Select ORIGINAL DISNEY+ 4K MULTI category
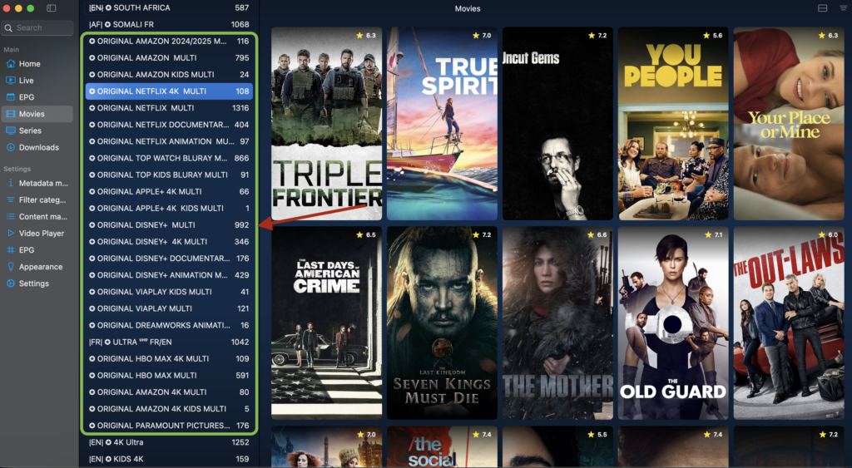 [x=169, y=242]
